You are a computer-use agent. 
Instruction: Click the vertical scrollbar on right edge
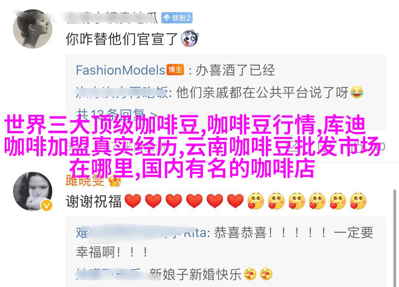click(x=395, y=238)
